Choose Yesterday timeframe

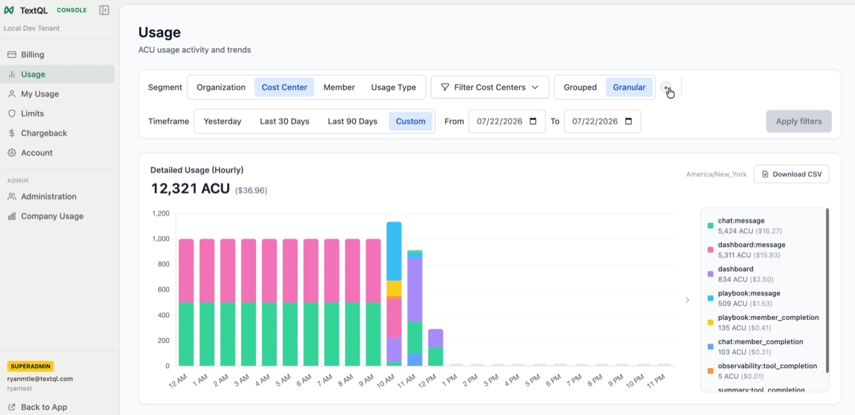[222, 121]
